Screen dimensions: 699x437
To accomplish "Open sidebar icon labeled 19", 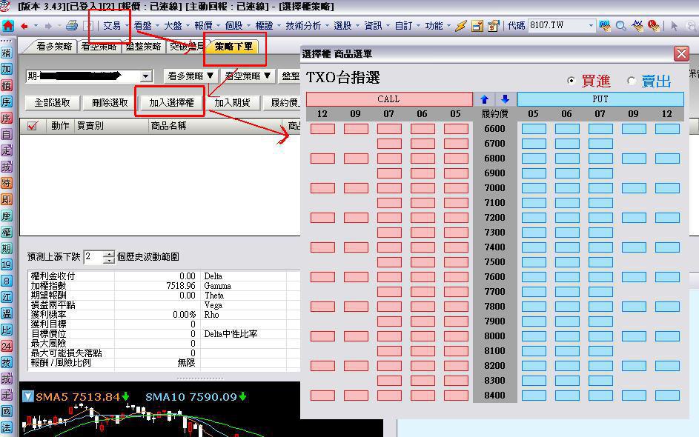I will coord(6,264).
